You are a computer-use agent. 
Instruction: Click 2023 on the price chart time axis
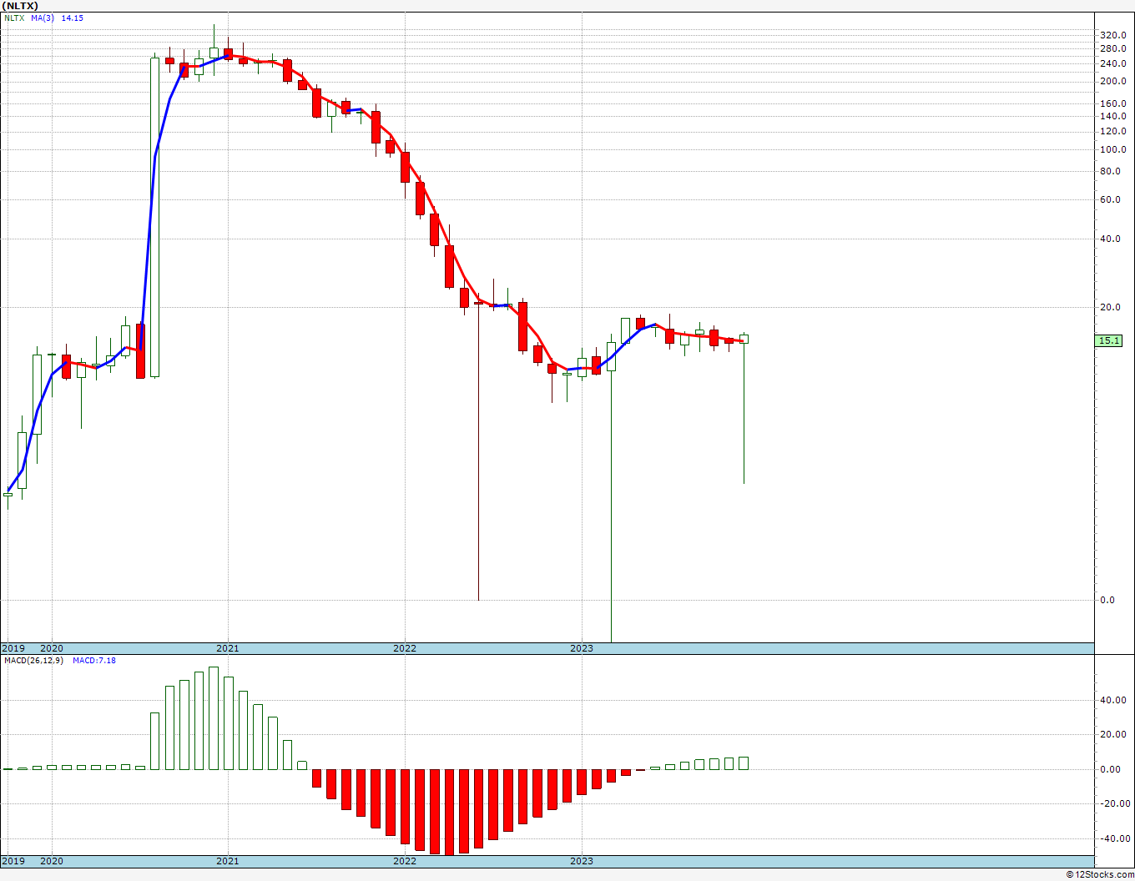pos(582,648)
